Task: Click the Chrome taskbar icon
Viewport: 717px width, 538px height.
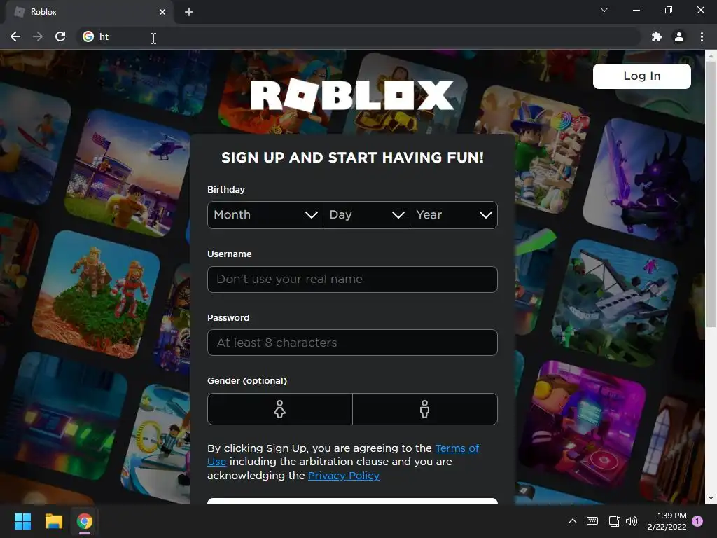Action: tap(85, 521)
